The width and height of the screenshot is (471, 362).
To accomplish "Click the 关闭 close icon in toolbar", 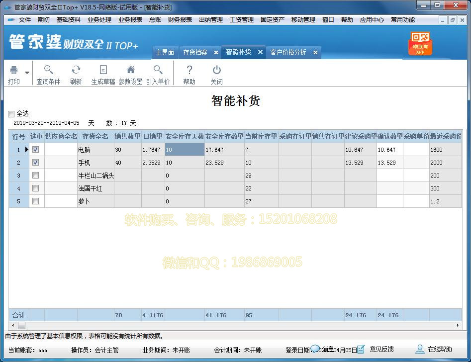I will tap(217, 74).
